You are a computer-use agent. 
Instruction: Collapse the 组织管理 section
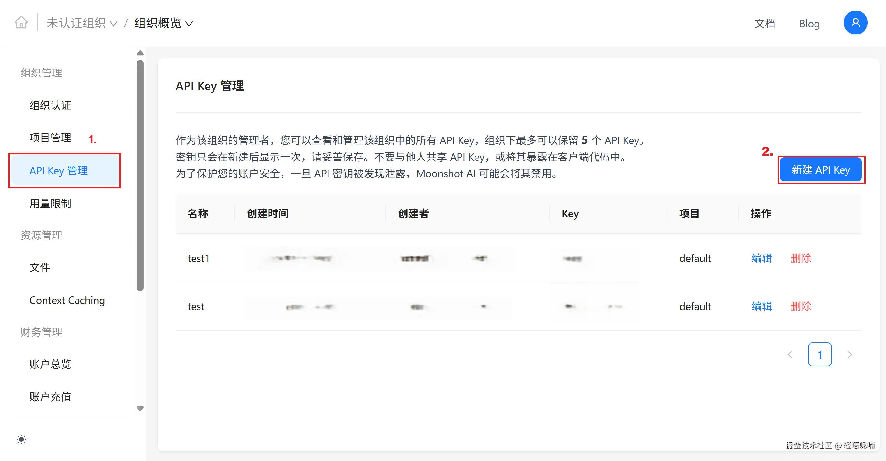point(41,72)
